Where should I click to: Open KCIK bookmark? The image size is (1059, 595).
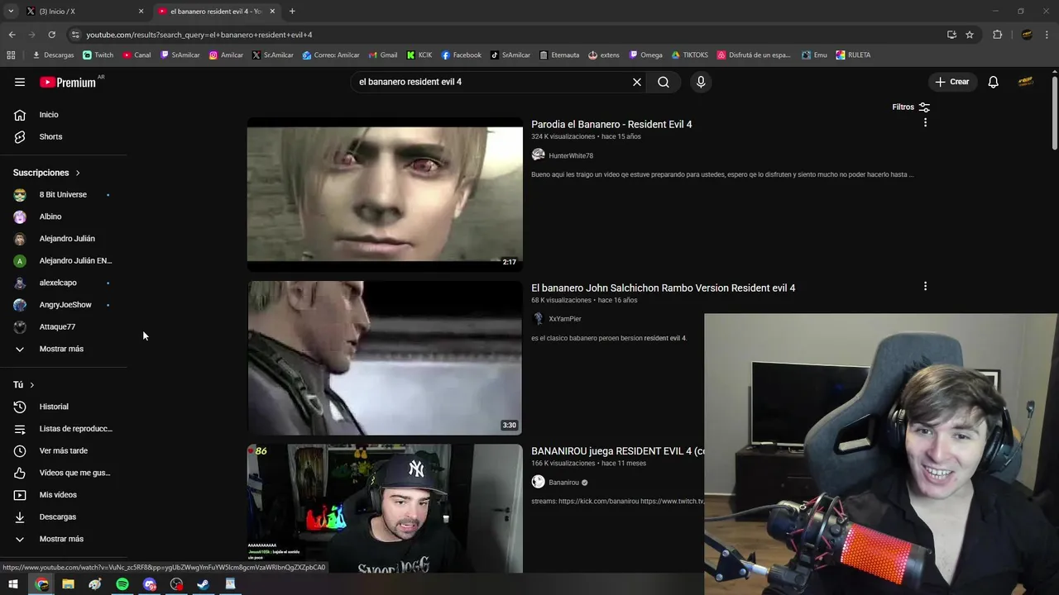(419, 55)
